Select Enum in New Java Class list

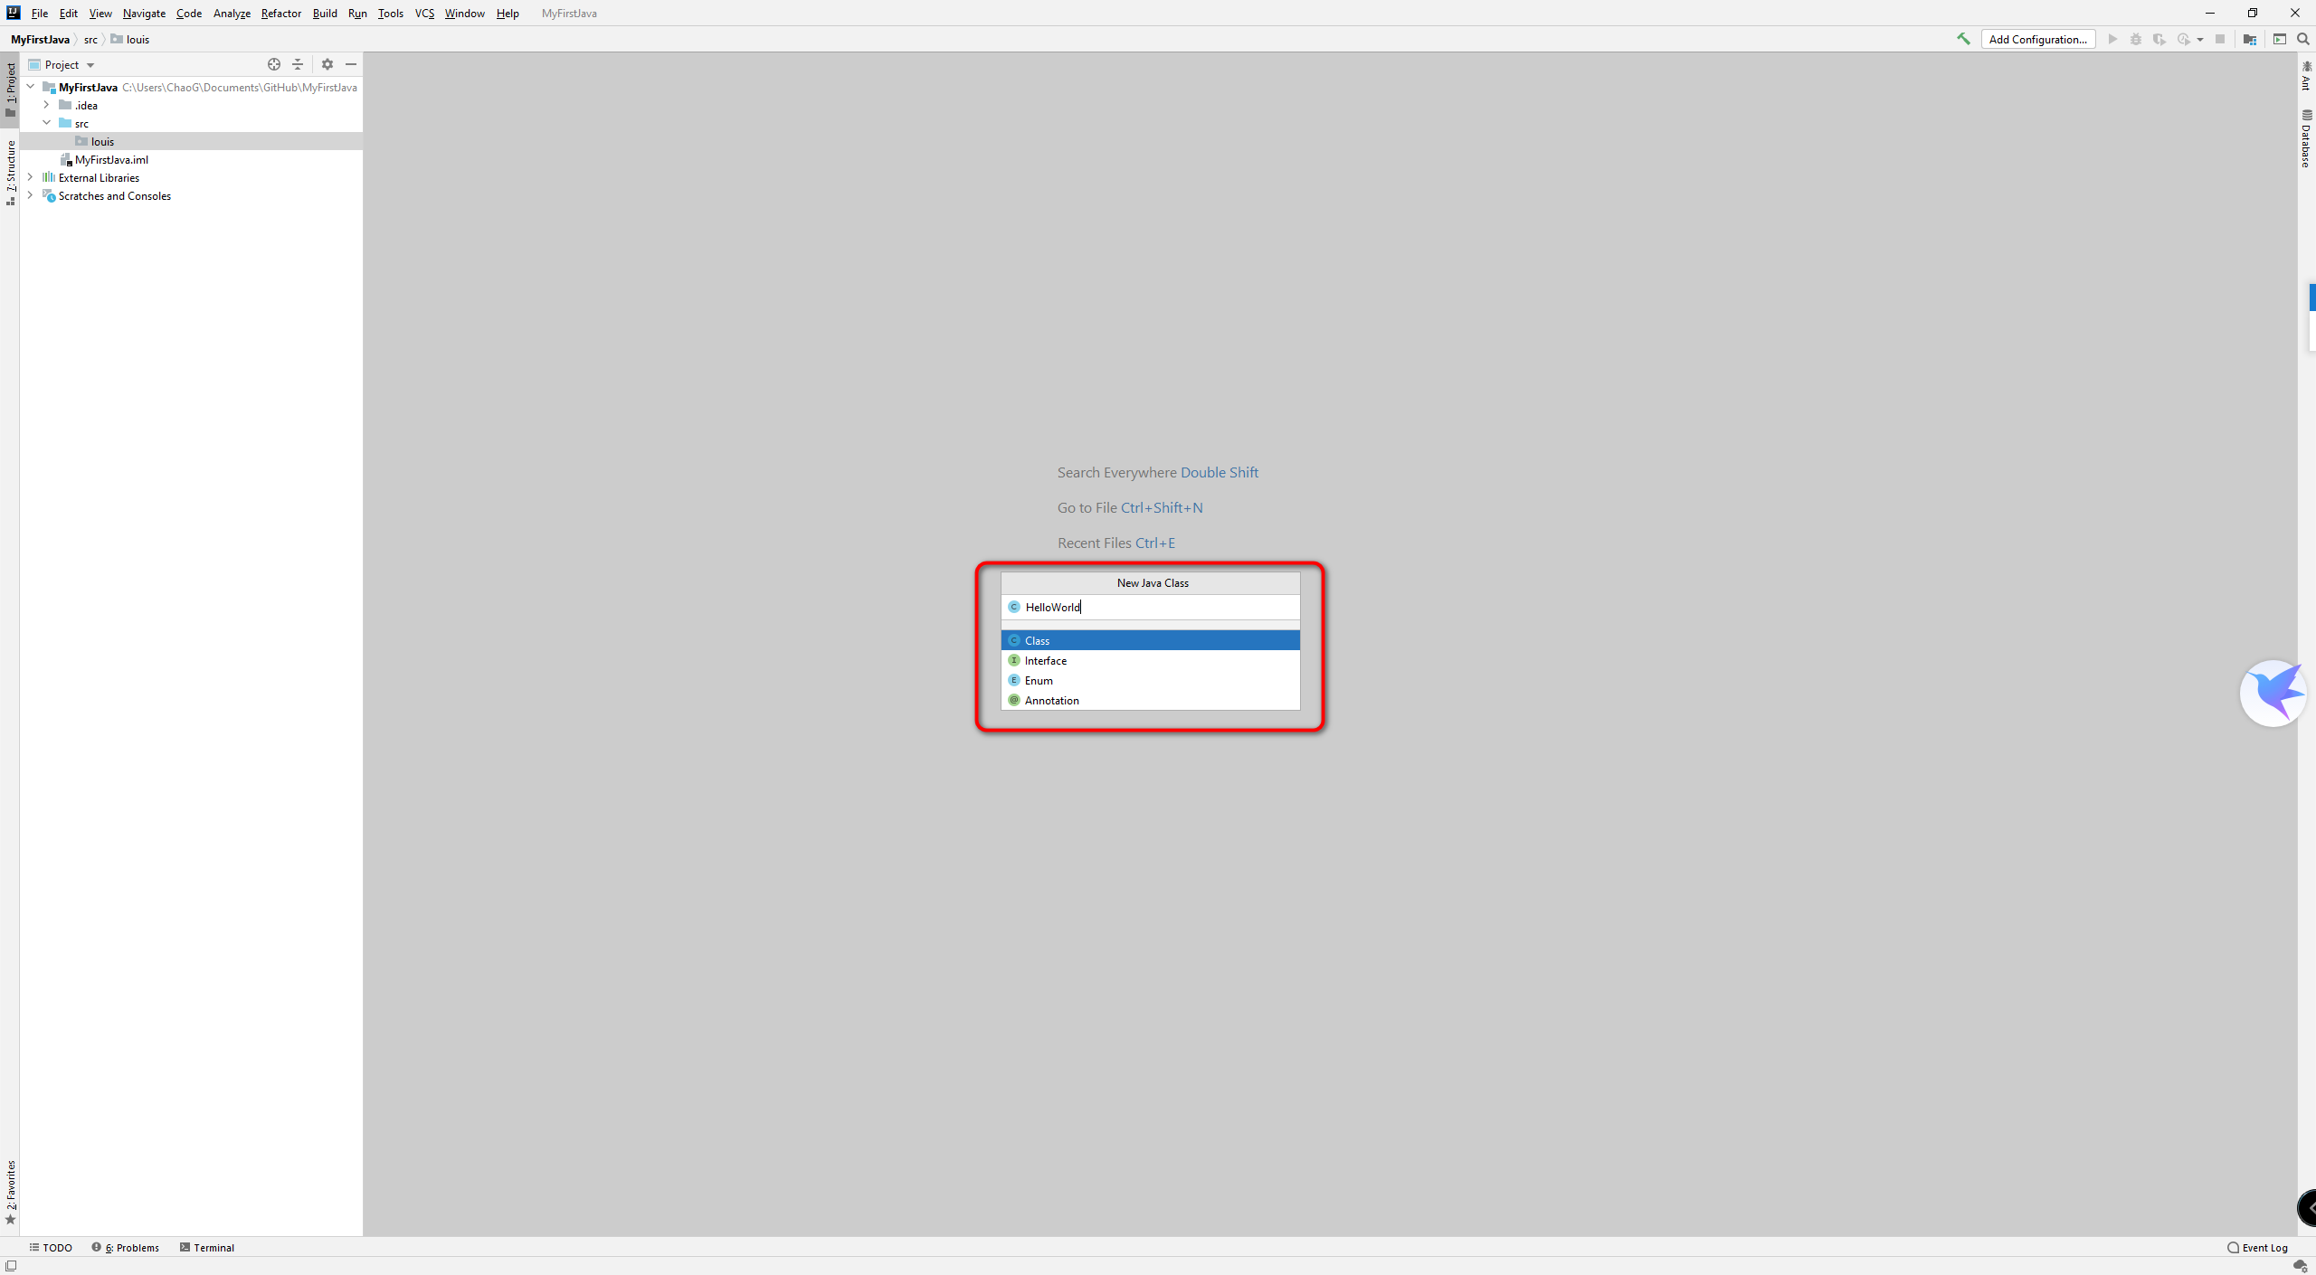pos(1150,680)
